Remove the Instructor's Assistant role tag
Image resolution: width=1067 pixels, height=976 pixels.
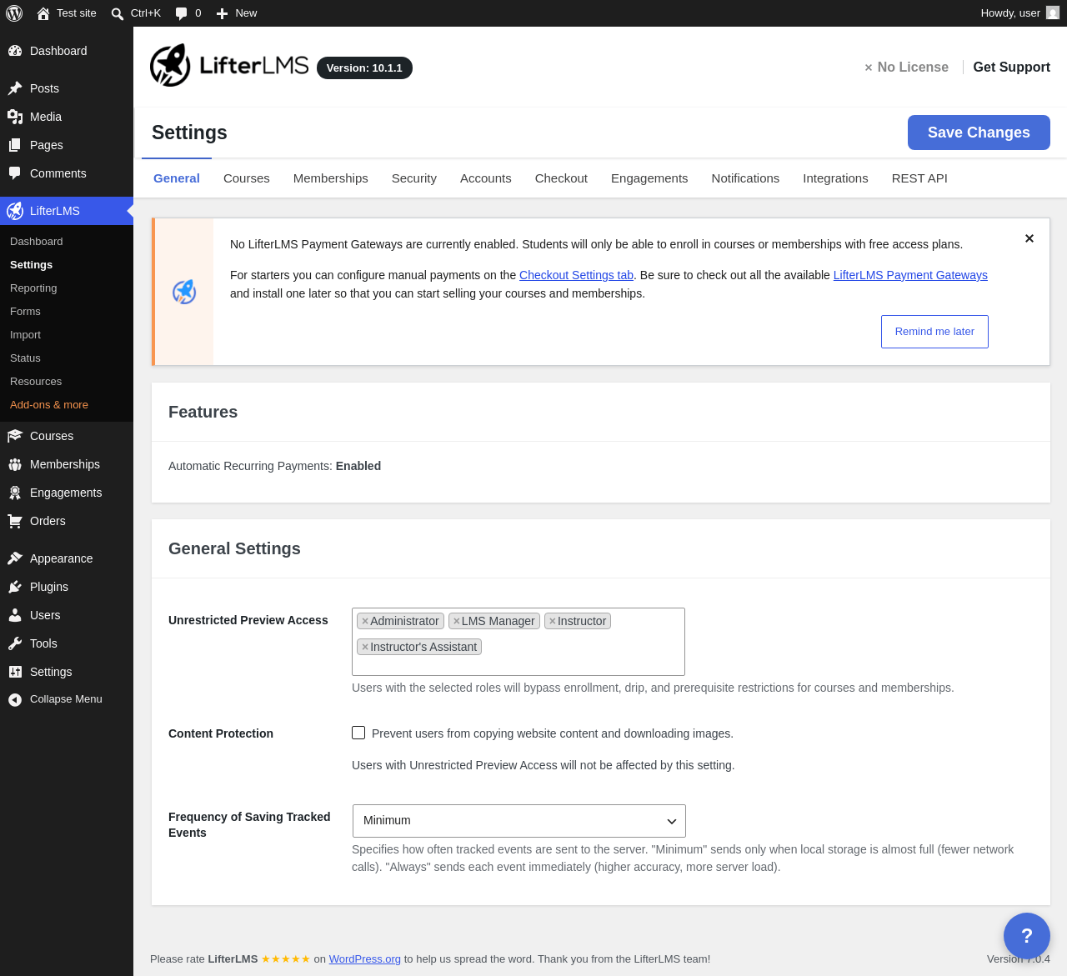point(365,647)
